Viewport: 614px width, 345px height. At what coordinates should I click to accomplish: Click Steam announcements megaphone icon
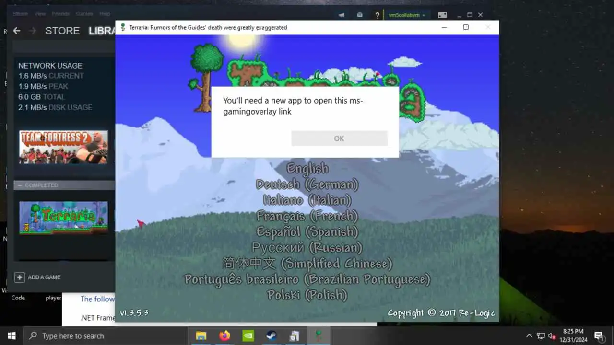tap(342, 15)
